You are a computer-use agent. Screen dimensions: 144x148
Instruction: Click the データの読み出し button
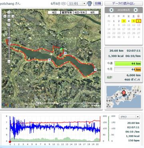pos(124,4)
